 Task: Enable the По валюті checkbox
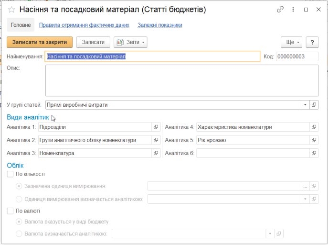10,211
